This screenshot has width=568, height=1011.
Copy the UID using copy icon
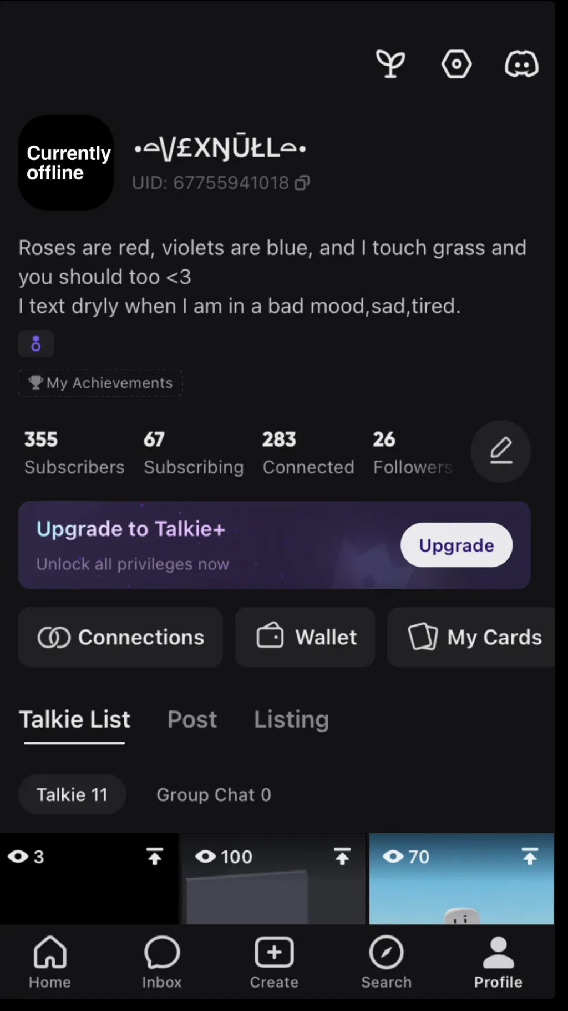point(302,183)
